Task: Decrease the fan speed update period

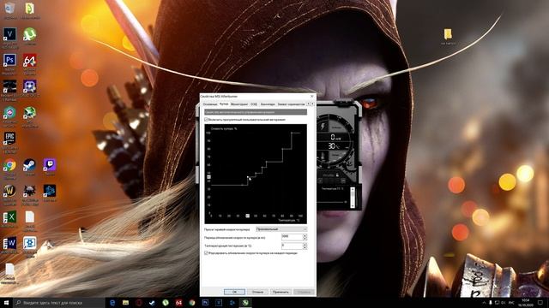Action: (305, 239)
